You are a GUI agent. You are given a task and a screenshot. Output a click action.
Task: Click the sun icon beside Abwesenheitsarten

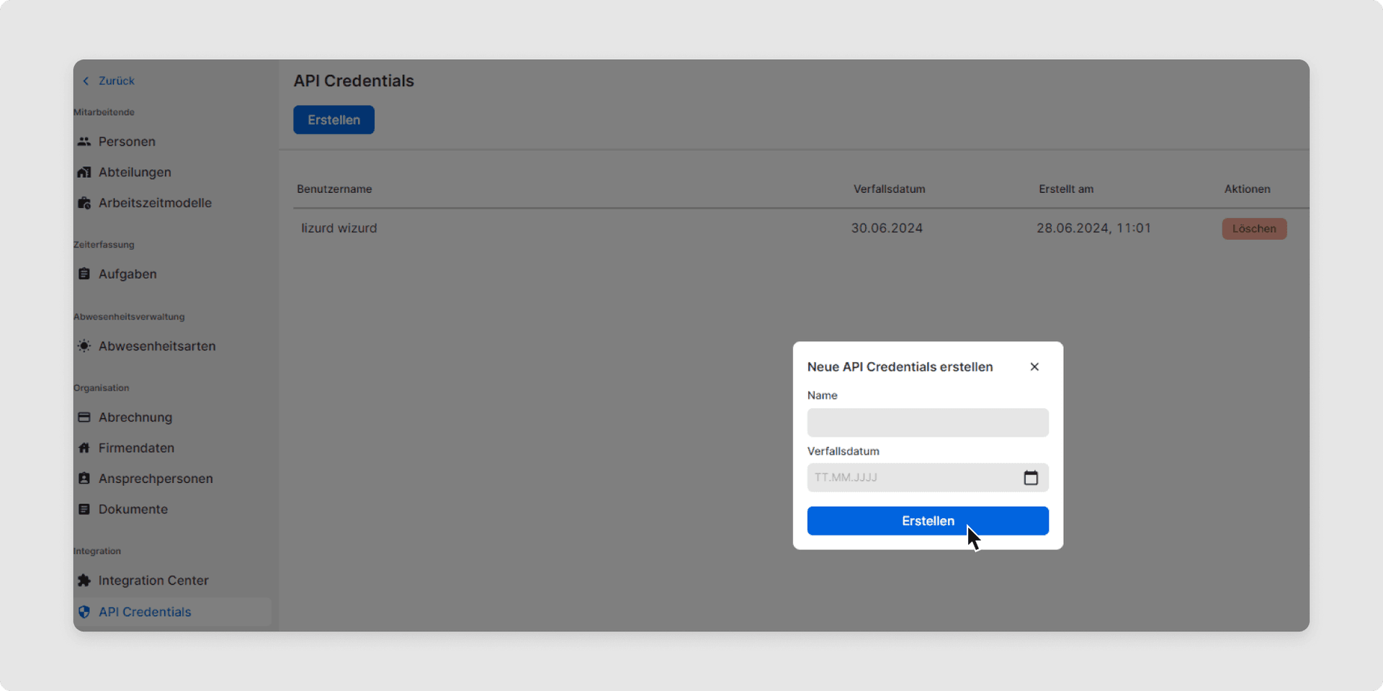pos(84,346)
